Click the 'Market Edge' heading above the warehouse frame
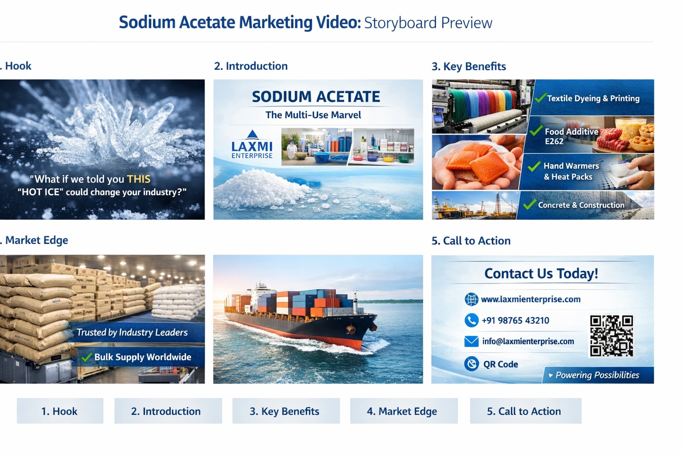This screenshot has height=455, width=682. tap(36, 240)
